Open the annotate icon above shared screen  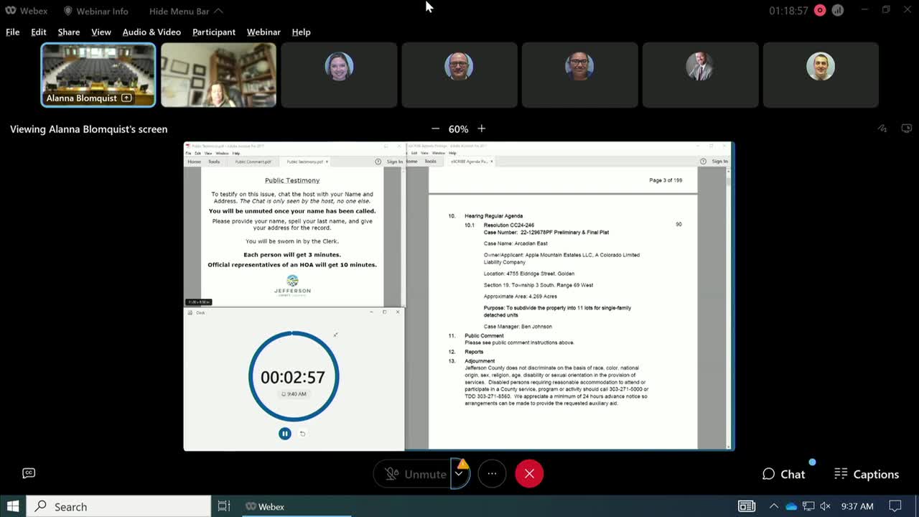coord(882,129)
